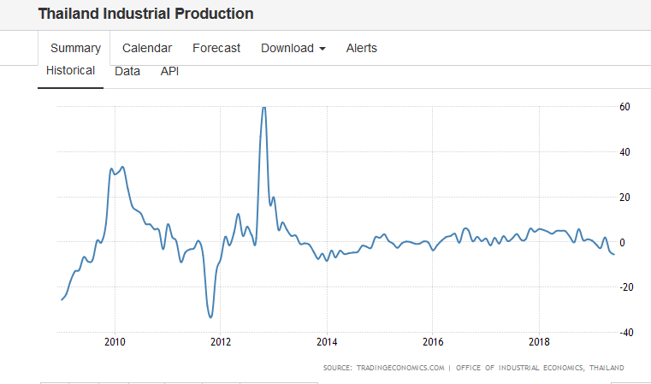This screenshot has width=651, height=384.
Task: Open the Forecast tab
Action: (x=216, y=48)
